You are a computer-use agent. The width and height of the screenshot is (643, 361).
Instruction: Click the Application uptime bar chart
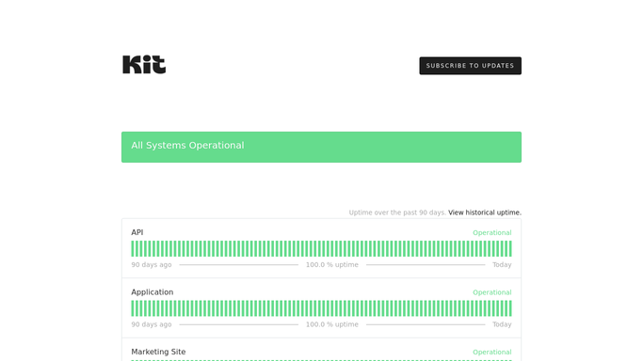pyautogui.click(x=322, y=308)
